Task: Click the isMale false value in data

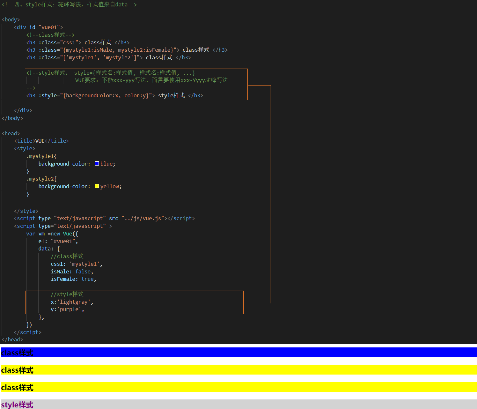Action: pyautogui.click(x=83, y=272)
